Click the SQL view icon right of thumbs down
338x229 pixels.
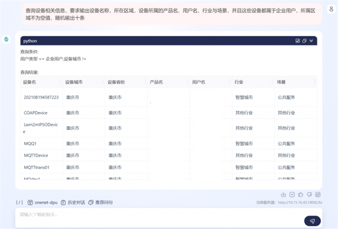[x=318, y=195]
